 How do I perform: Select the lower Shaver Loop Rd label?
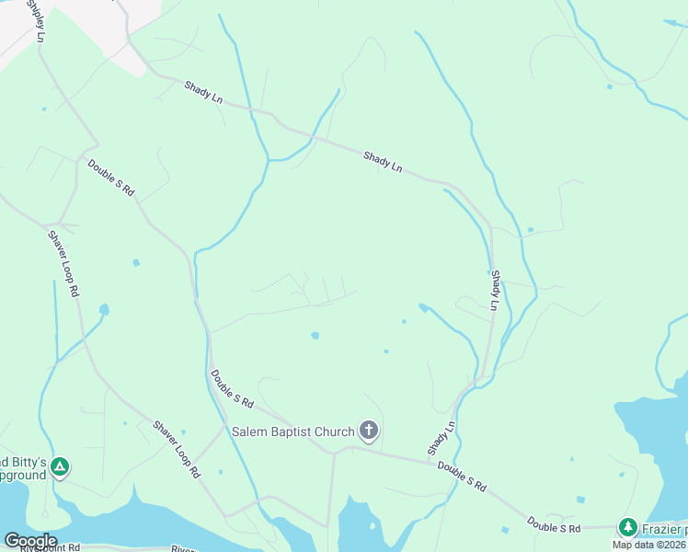[x=177, y=449]
